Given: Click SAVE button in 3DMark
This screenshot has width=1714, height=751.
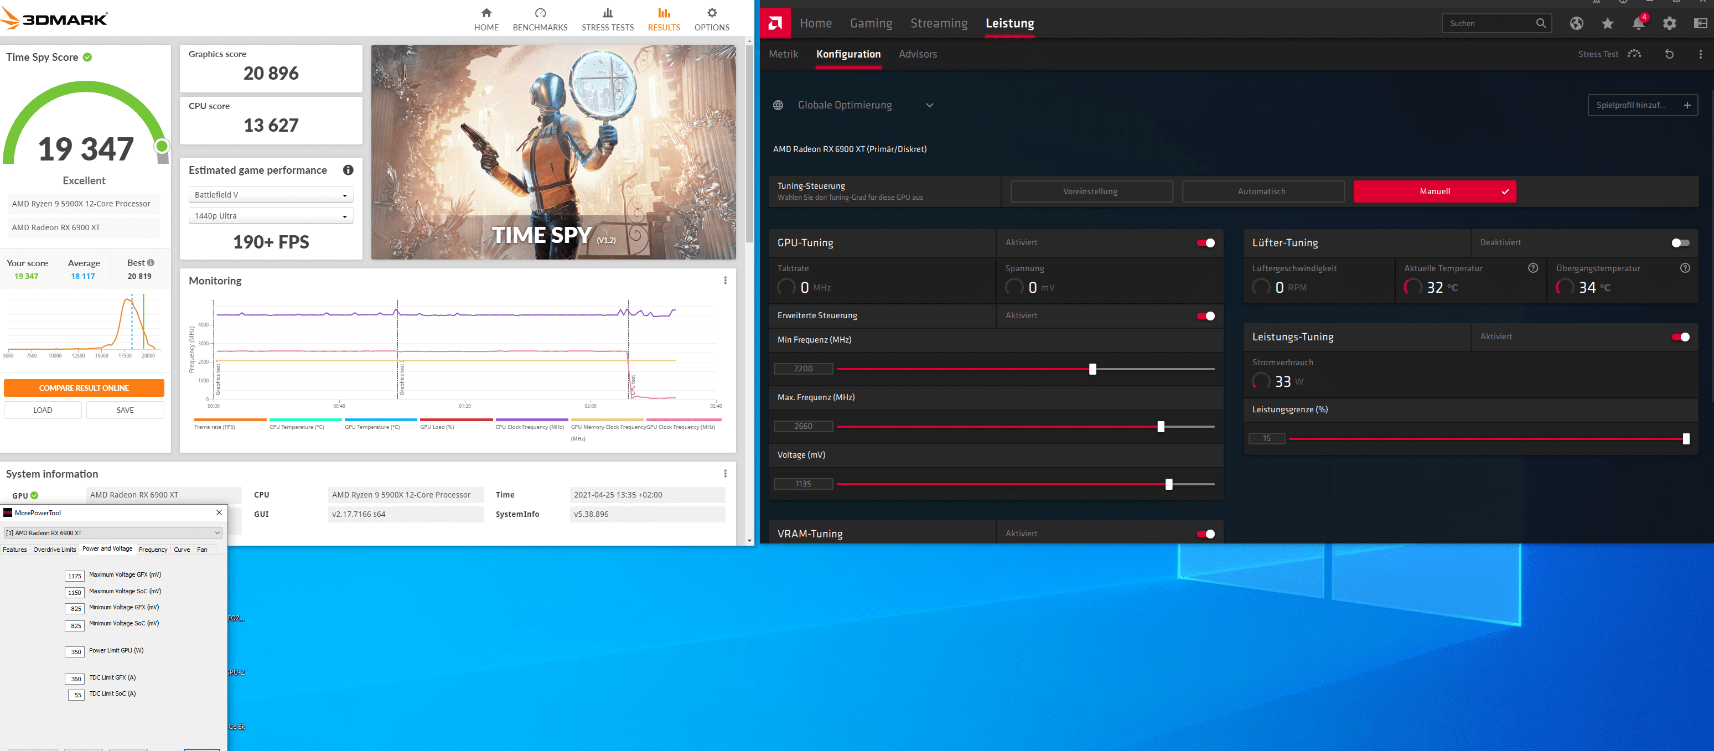Looking at the screenshot, I should pos(125,411).
